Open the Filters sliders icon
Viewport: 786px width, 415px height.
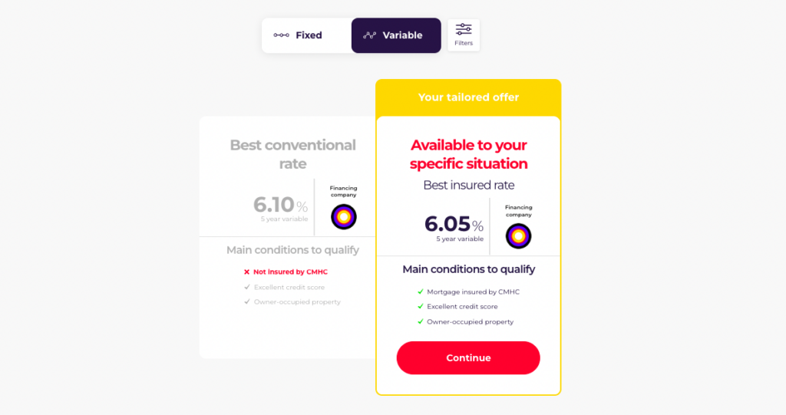pyautogui.click(x=464, y=30)
